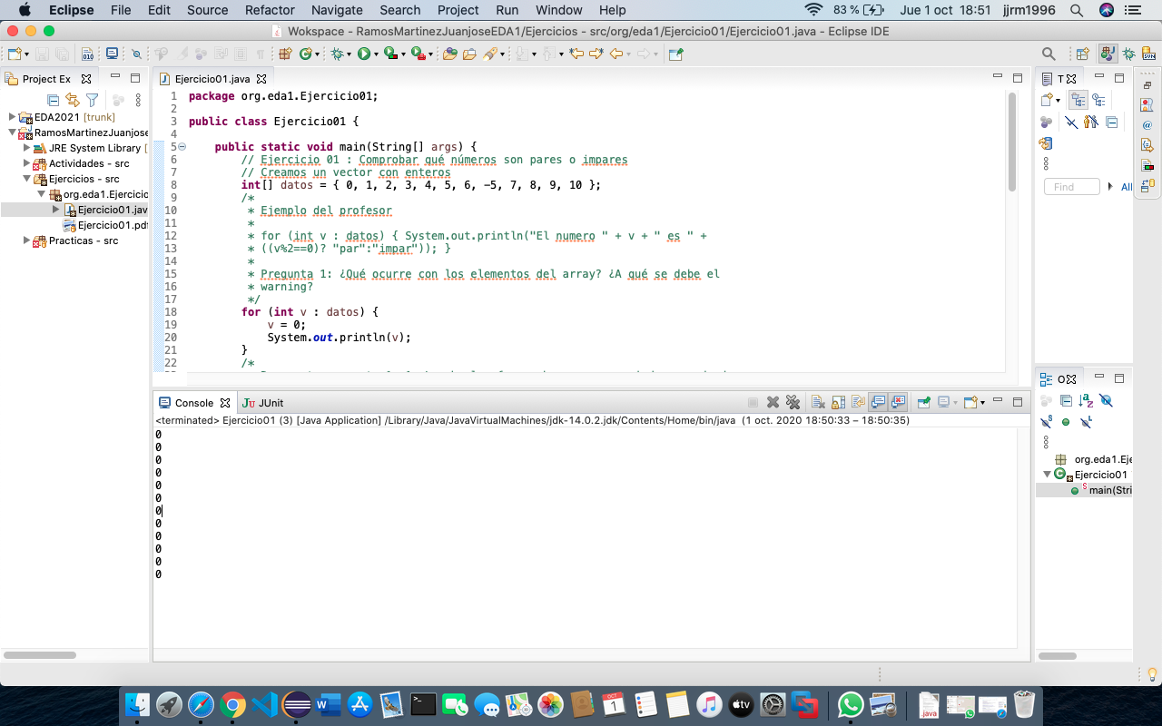1162x726 pixels.
Task: Toggle Hide Static members in Outline view
Action: (1046, 422)
